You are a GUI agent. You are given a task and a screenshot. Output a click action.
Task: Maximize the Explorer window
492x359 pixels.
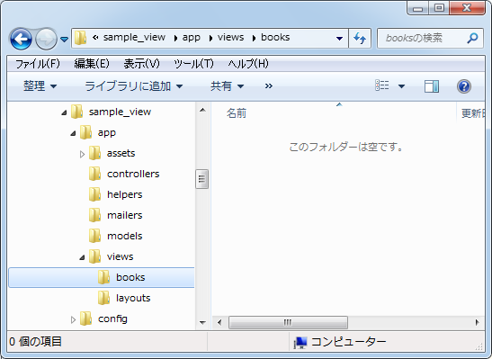click(x=439, y=8)
